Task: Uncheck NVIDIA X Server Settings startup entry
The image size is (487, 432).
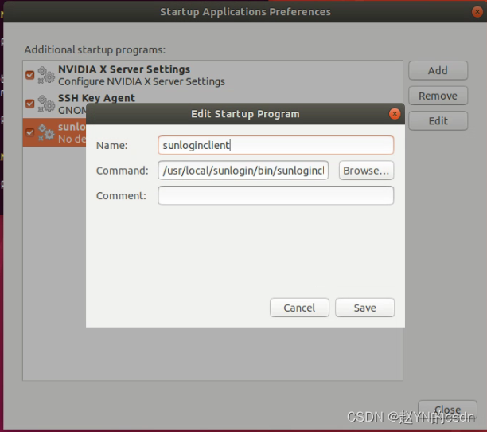Action: pos(29,75)
